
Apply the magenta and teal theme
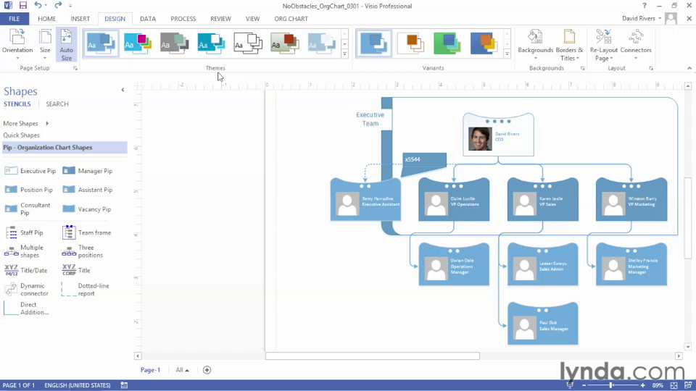click(138, 43)
